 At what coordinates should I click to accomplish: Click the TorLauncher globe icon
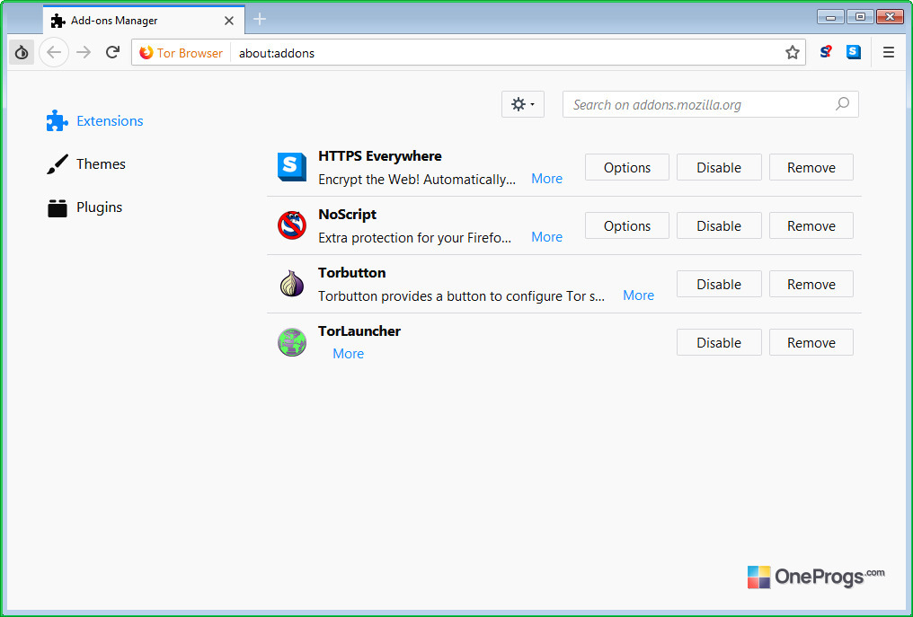tap(292, 341)
